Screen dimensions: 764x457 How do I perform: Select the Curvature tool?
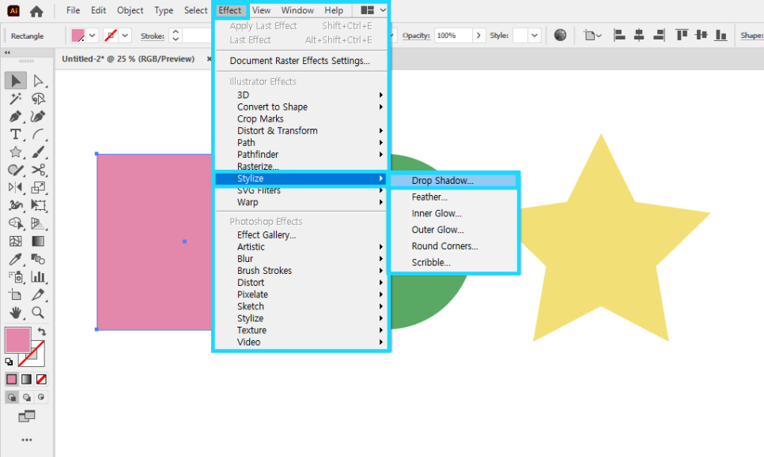(38, 117)
